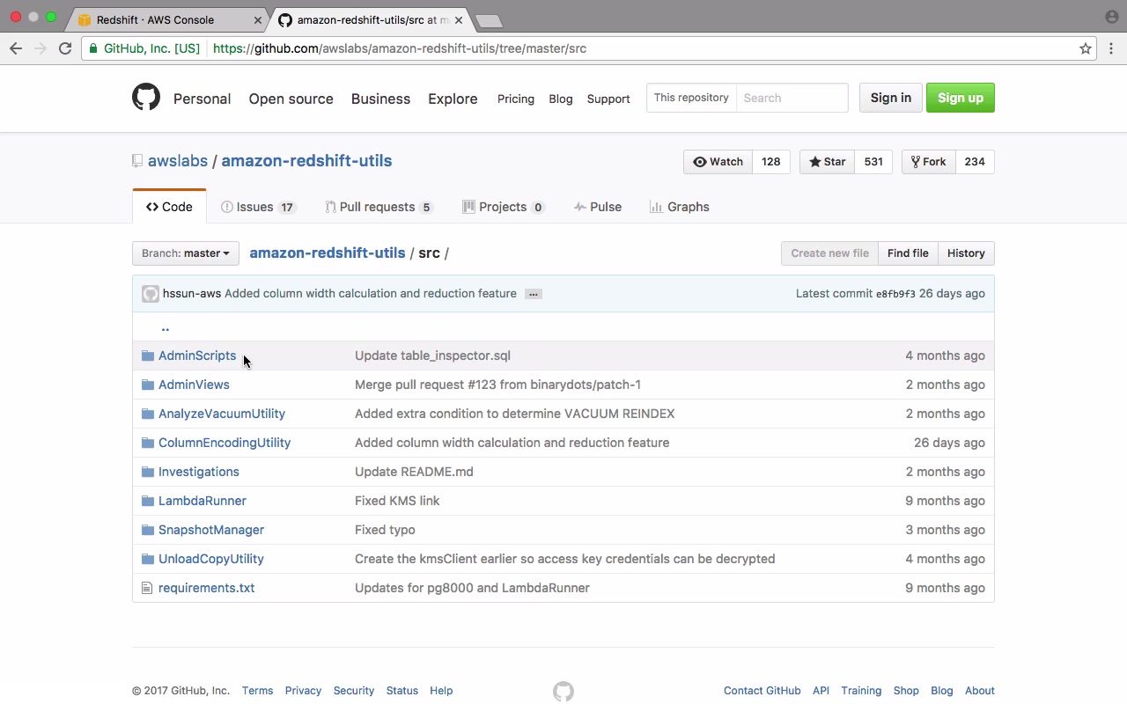Click the SnapshotManager folder icon
Screen dimensions: 1127x704
pyautogui.click(x=148, y=530)
